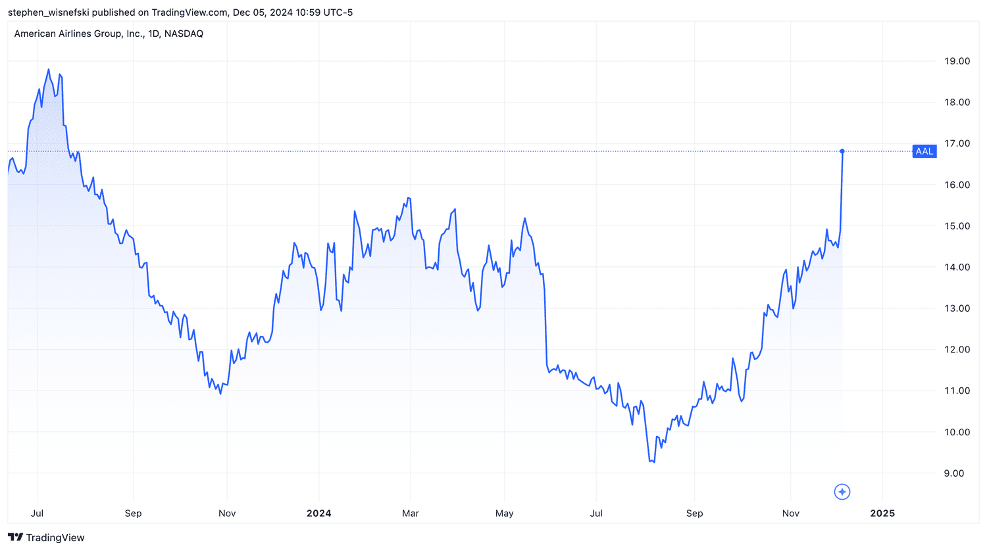
Task: Click the Jul label left of Sep on the time axis
Action: pos(38,513)
